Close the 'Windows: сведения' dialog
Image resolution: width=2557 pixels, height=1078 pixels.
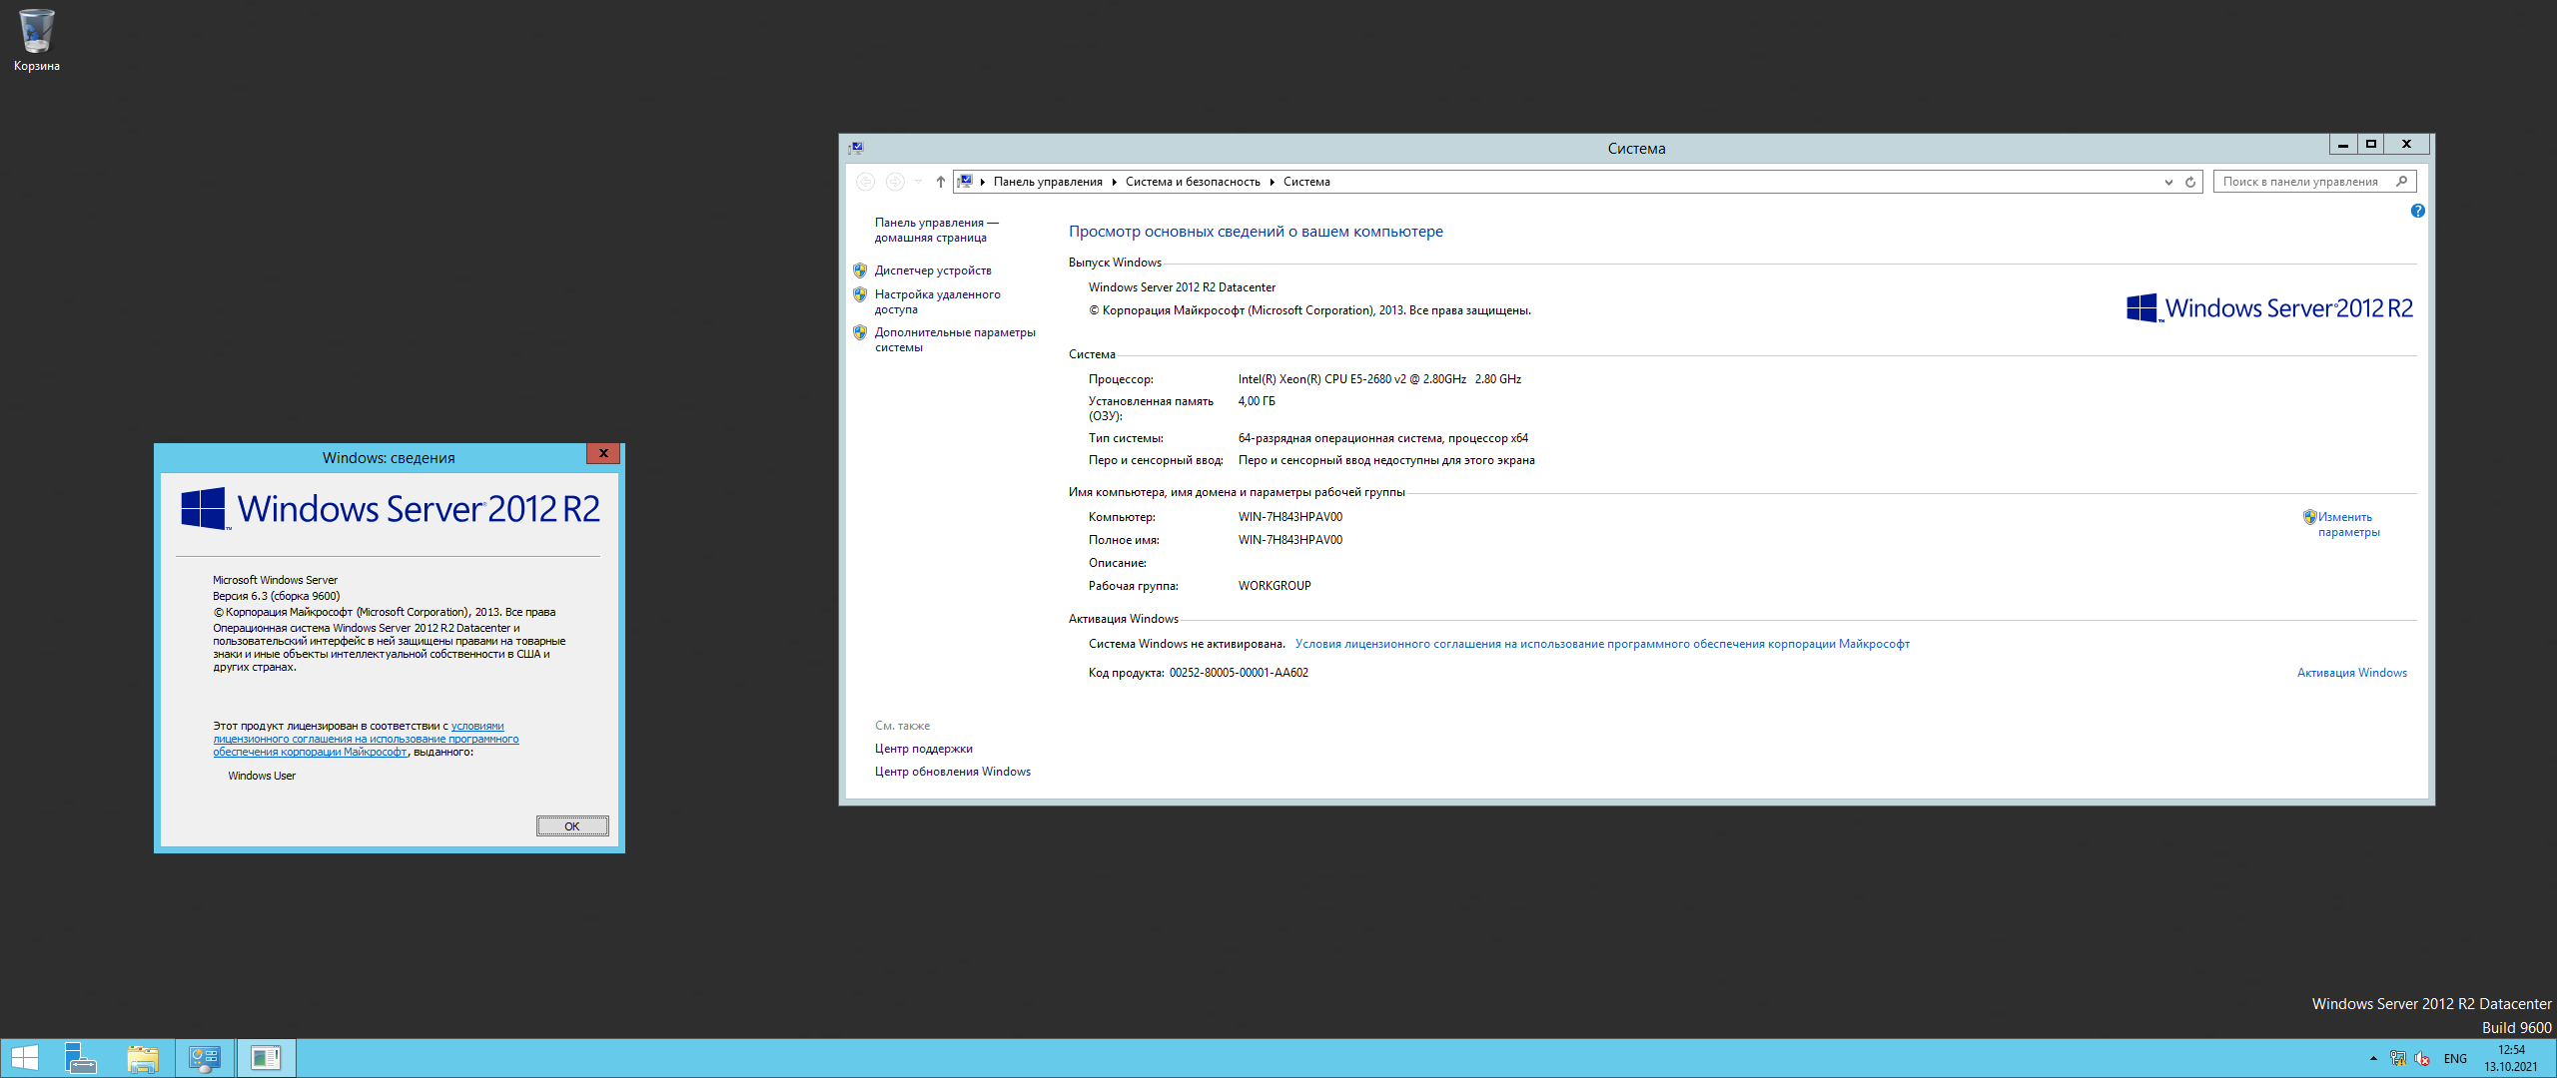click(603, 453)
